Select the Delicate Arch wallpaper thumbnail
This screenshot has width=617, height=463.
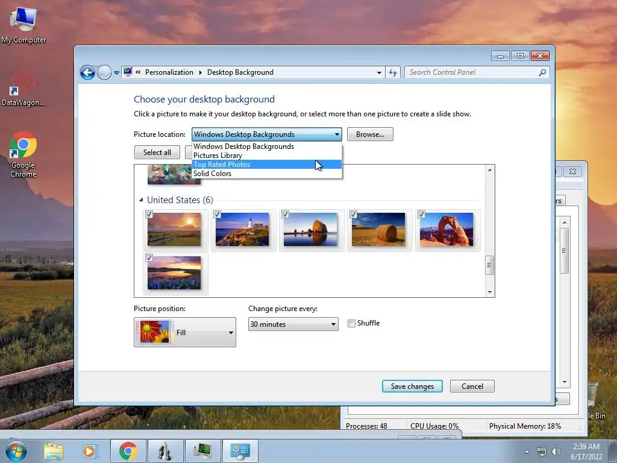446,230
